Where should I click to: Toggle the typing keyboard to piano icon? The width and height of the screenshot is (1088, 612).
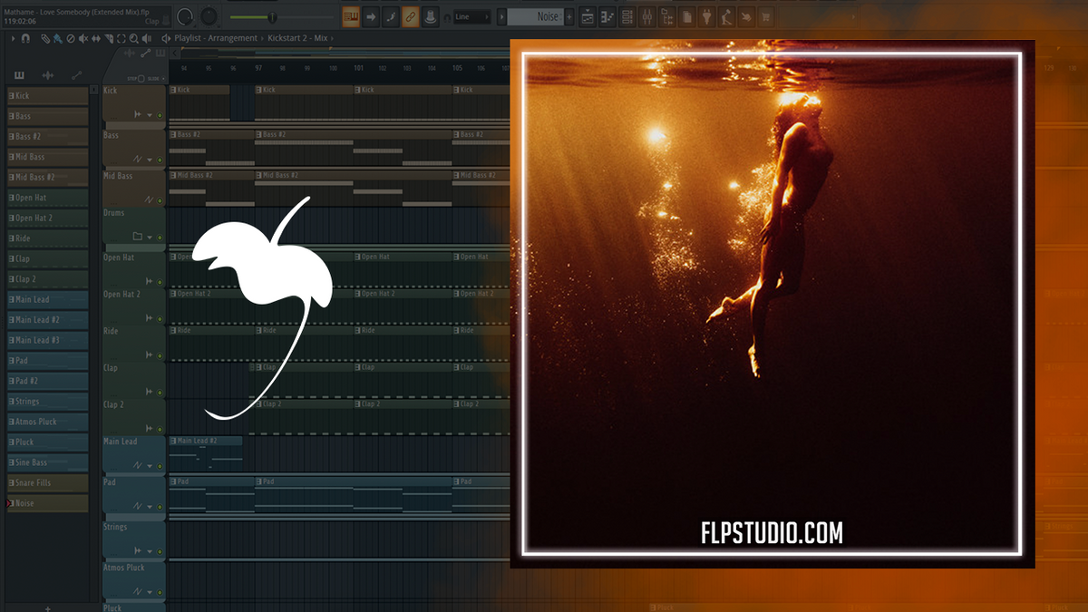351,15
